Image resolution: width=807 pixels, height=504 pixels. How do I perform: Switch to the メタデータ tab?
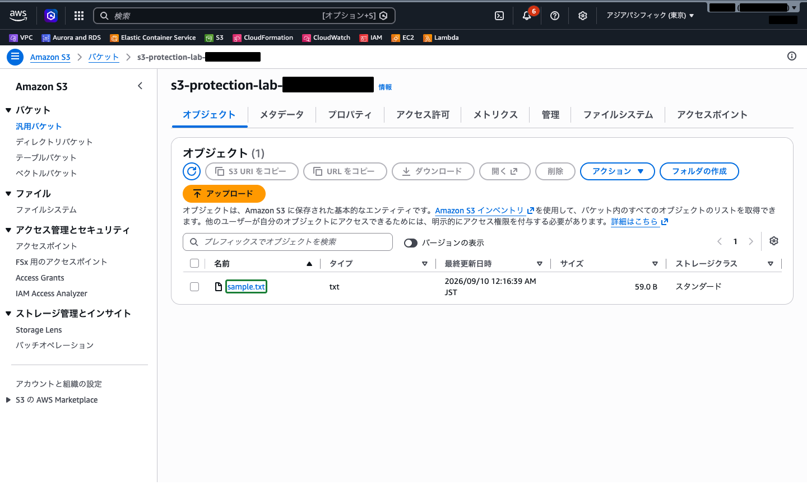coord(282,115)
